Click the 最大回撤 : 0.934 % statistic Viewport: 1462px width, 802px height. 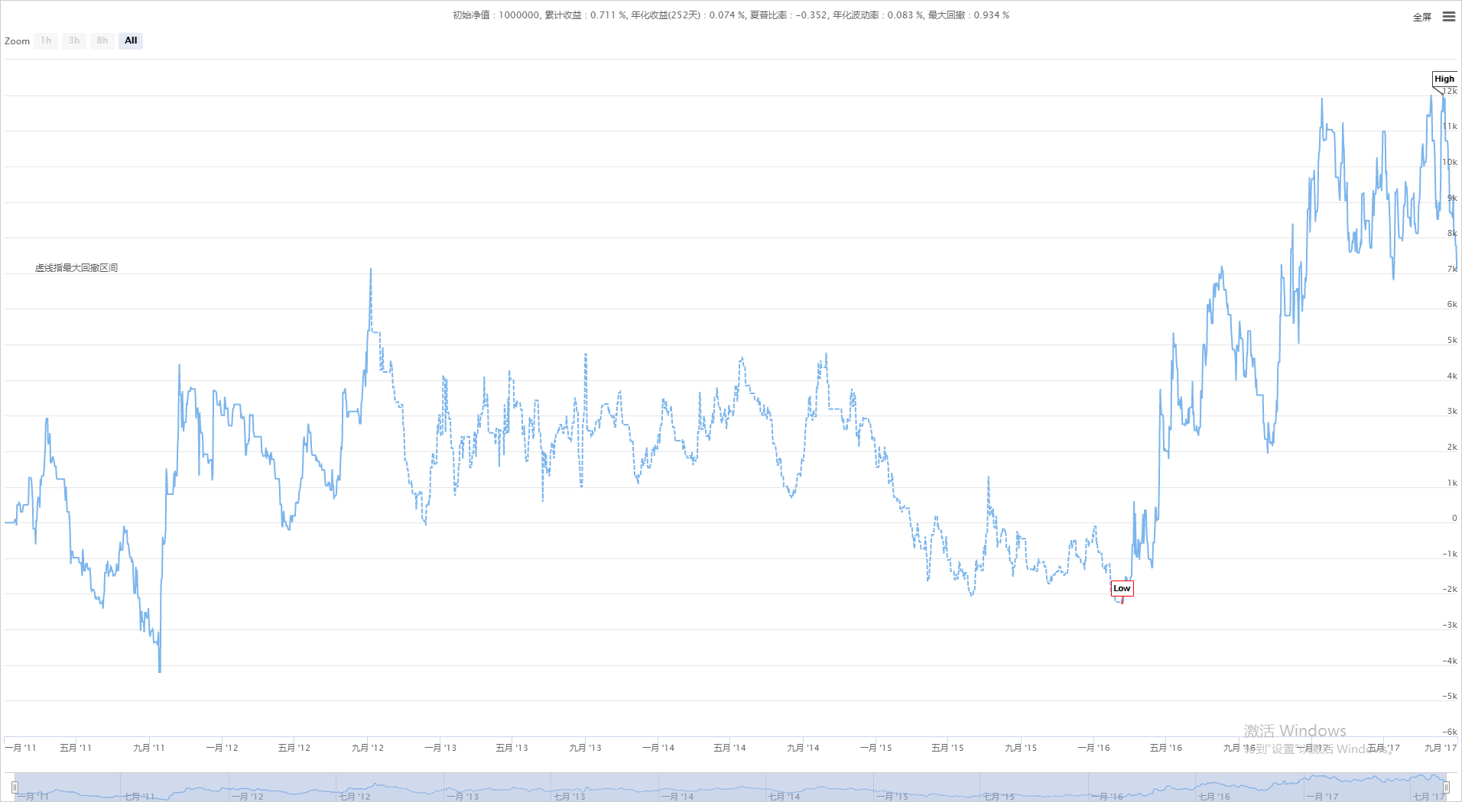tap(969, 15)
